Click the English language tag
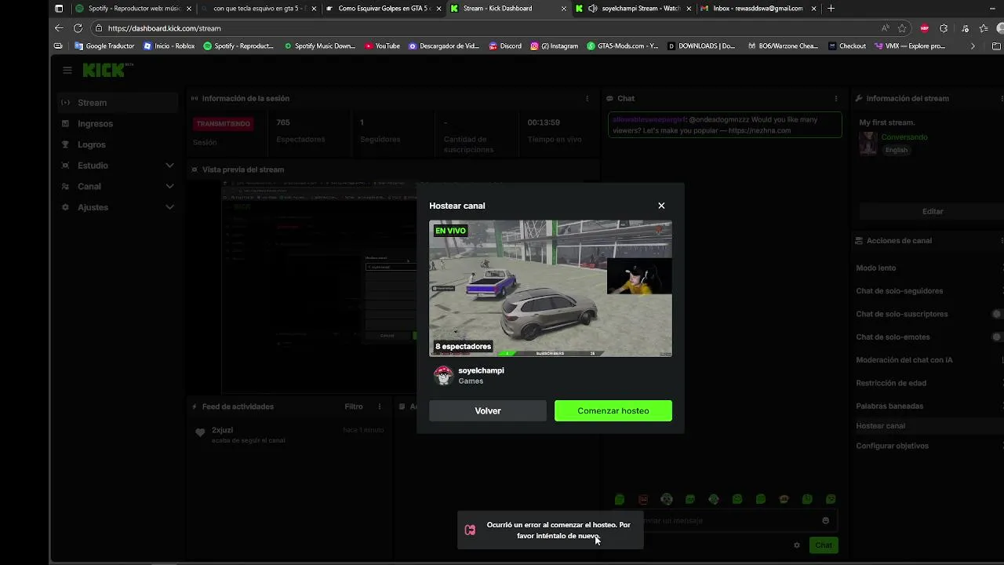 pos(897,150)
